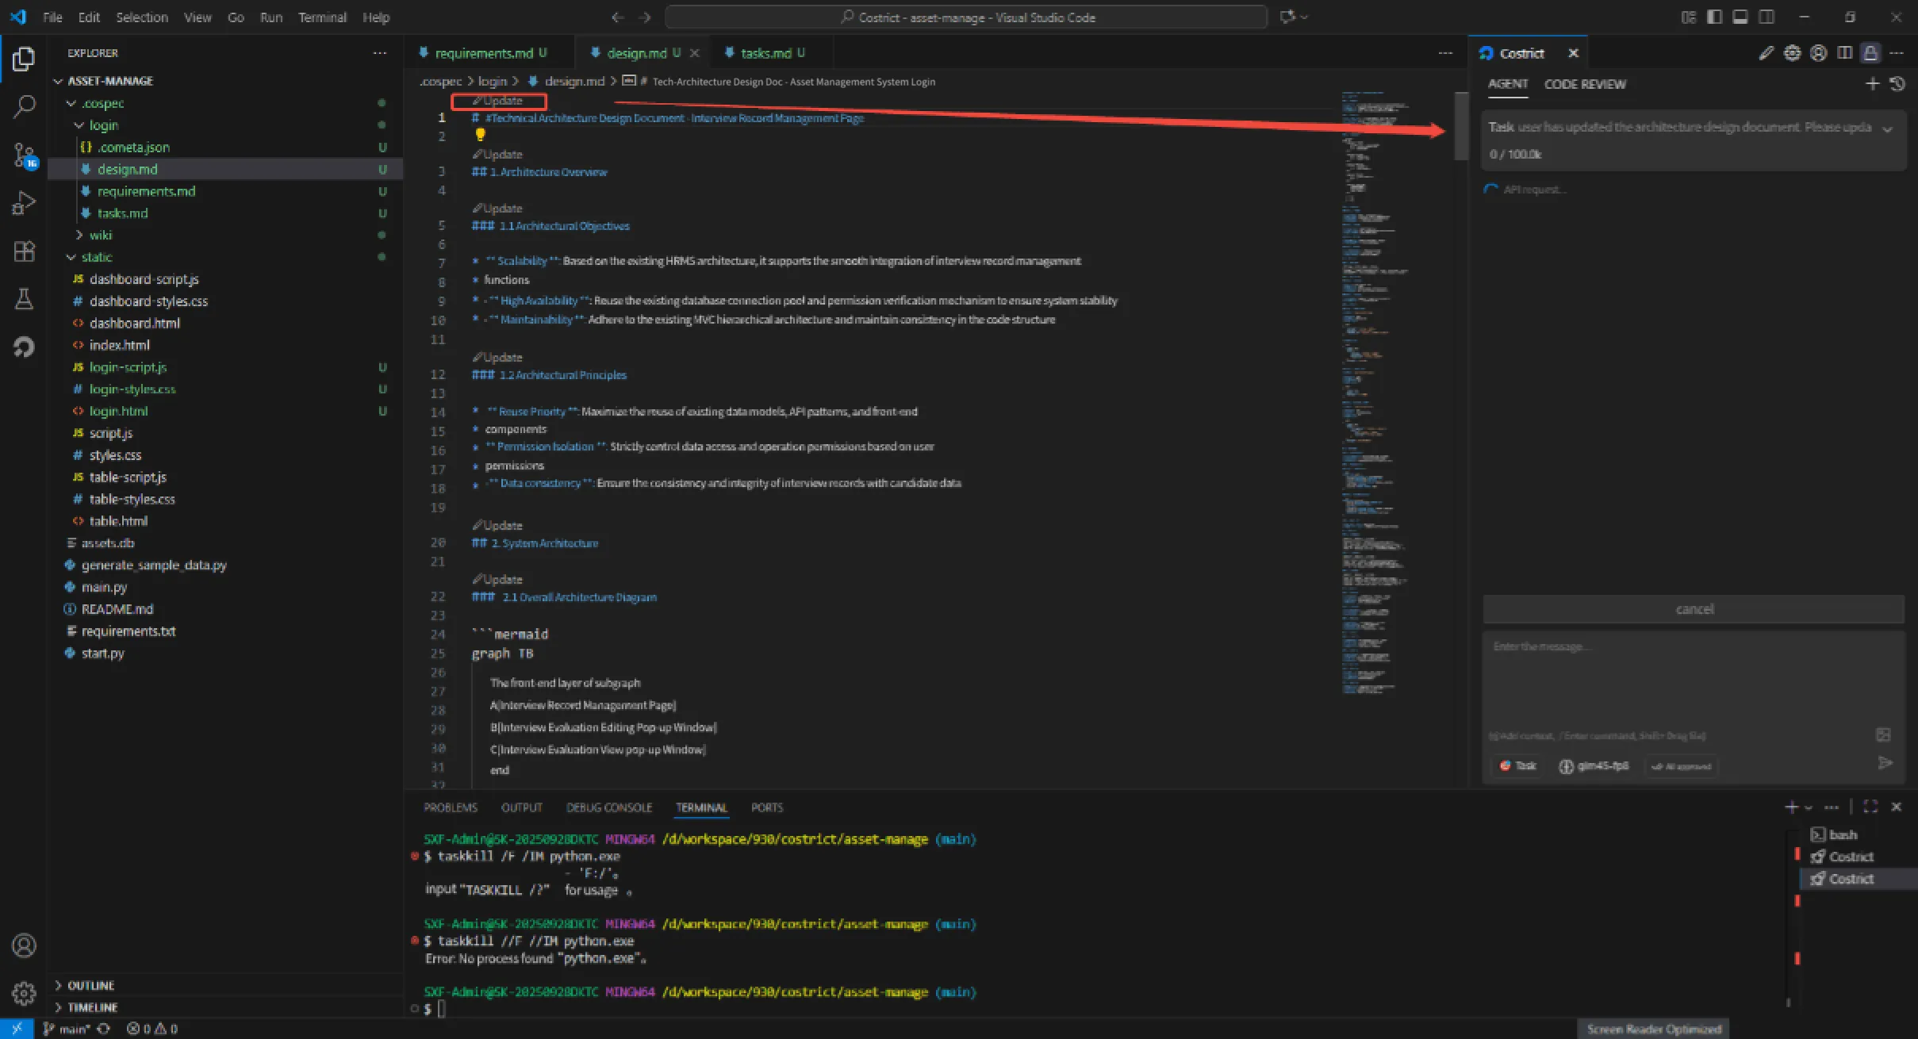
Task: Expand the Task description chevron
Action: click(1888, 128)
